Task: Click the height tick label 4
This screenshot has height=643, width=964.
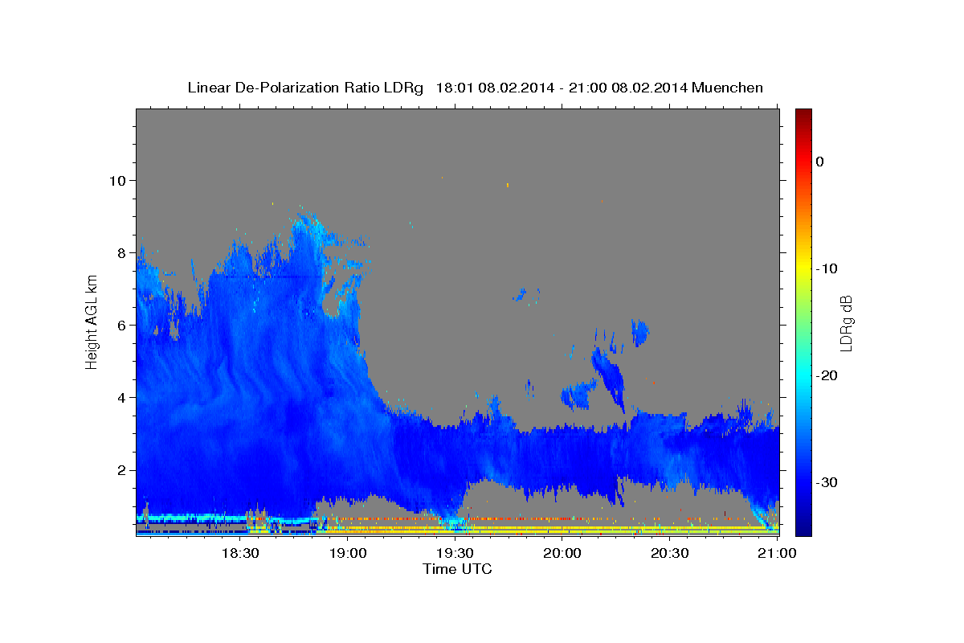Action: 122,397
